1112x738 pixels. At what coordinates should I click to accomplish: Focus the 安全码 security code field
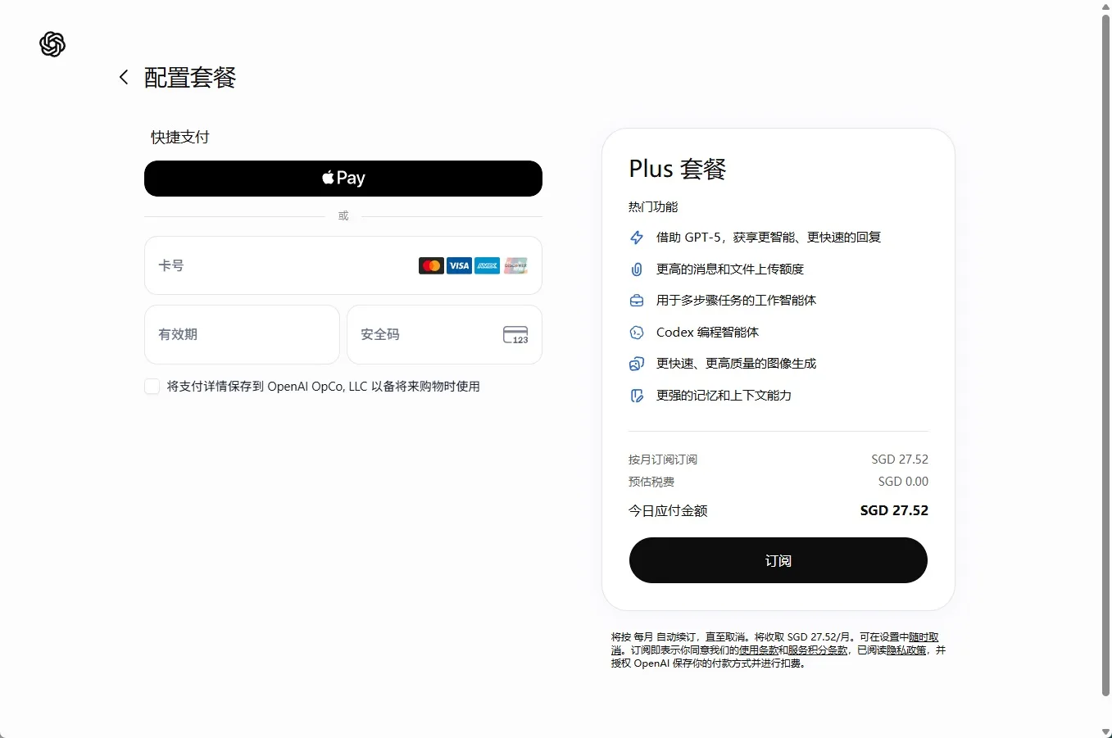tap(444, 334)
